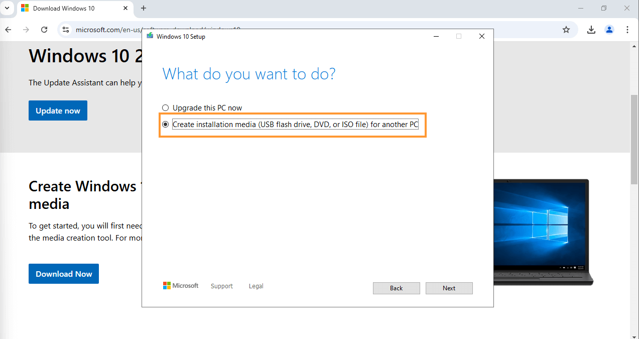
Task: Click the Download Now button on webpage
Action: [64, 274]
